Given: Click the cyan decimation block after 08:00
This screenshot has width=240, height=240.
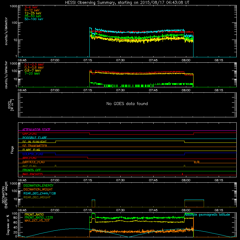Looking at the screenshot, I should (194, 203).
